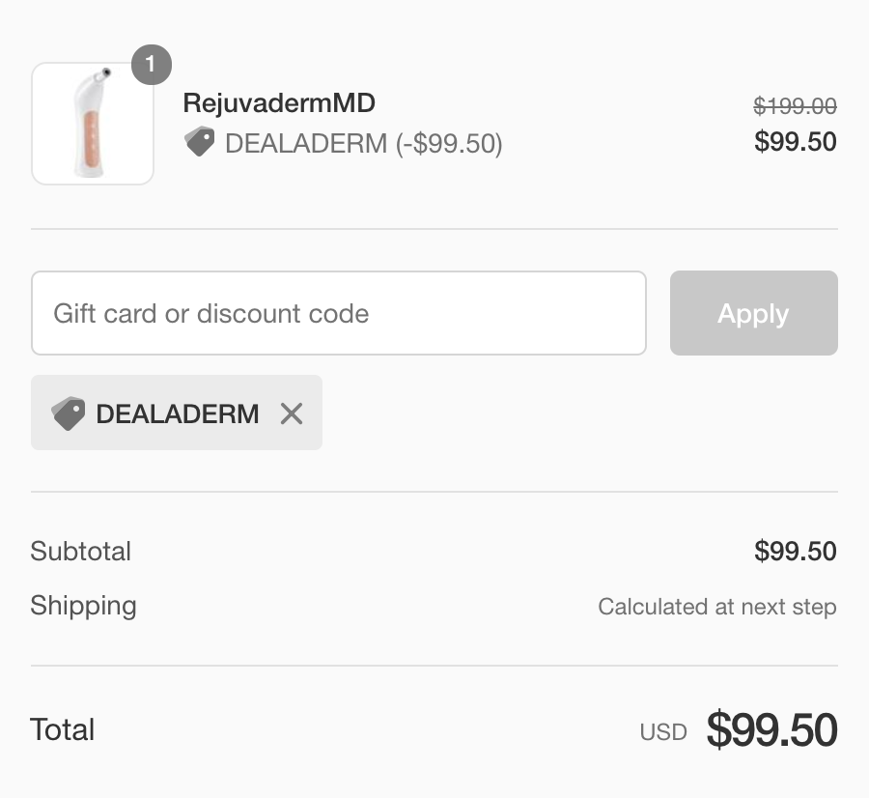869x798 pixels.
Task: Click the DEALADERM label in the applied code chip
Action: click(x=178, y=413)
